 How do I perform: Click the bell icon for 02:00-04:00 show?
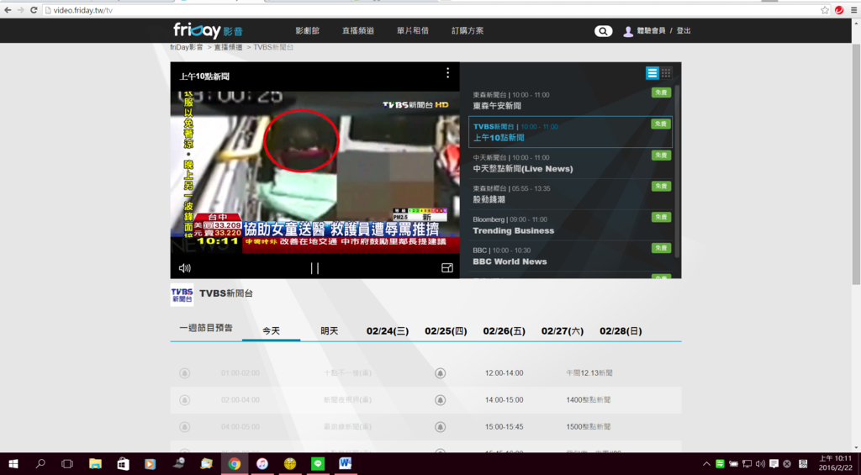pyautogui.click(x=184, y=400)
